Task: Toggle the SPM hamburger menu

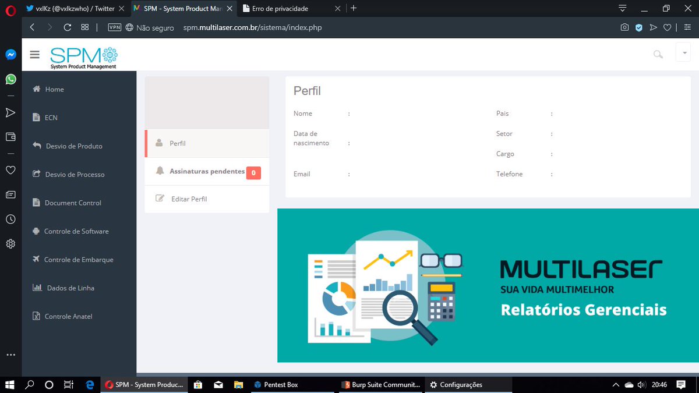Action: (34, 54)
